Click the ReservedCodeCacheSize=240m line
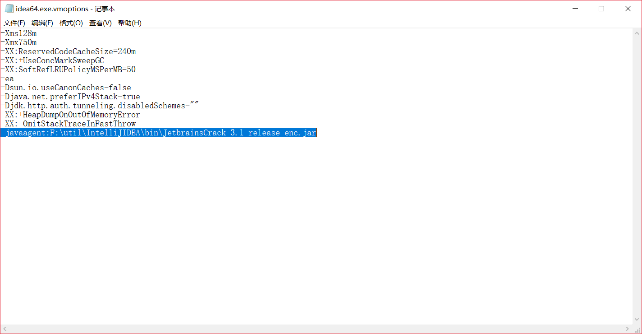 69,51
